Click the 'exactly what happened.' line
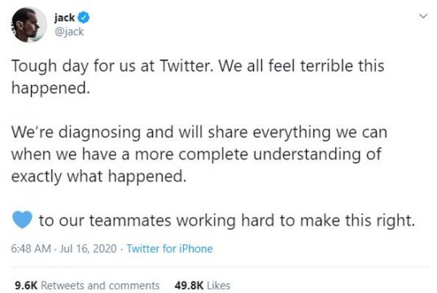This screenshot has height=293, width=437. [x=98, y=177]
